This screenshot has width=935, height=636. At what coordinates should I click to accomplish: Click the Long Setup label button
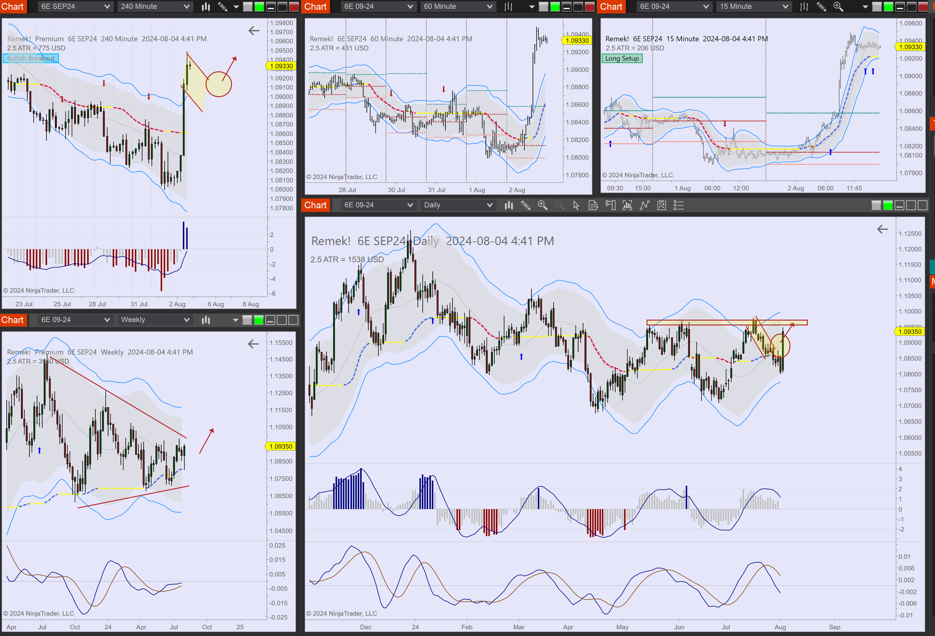tap(622, 58)
